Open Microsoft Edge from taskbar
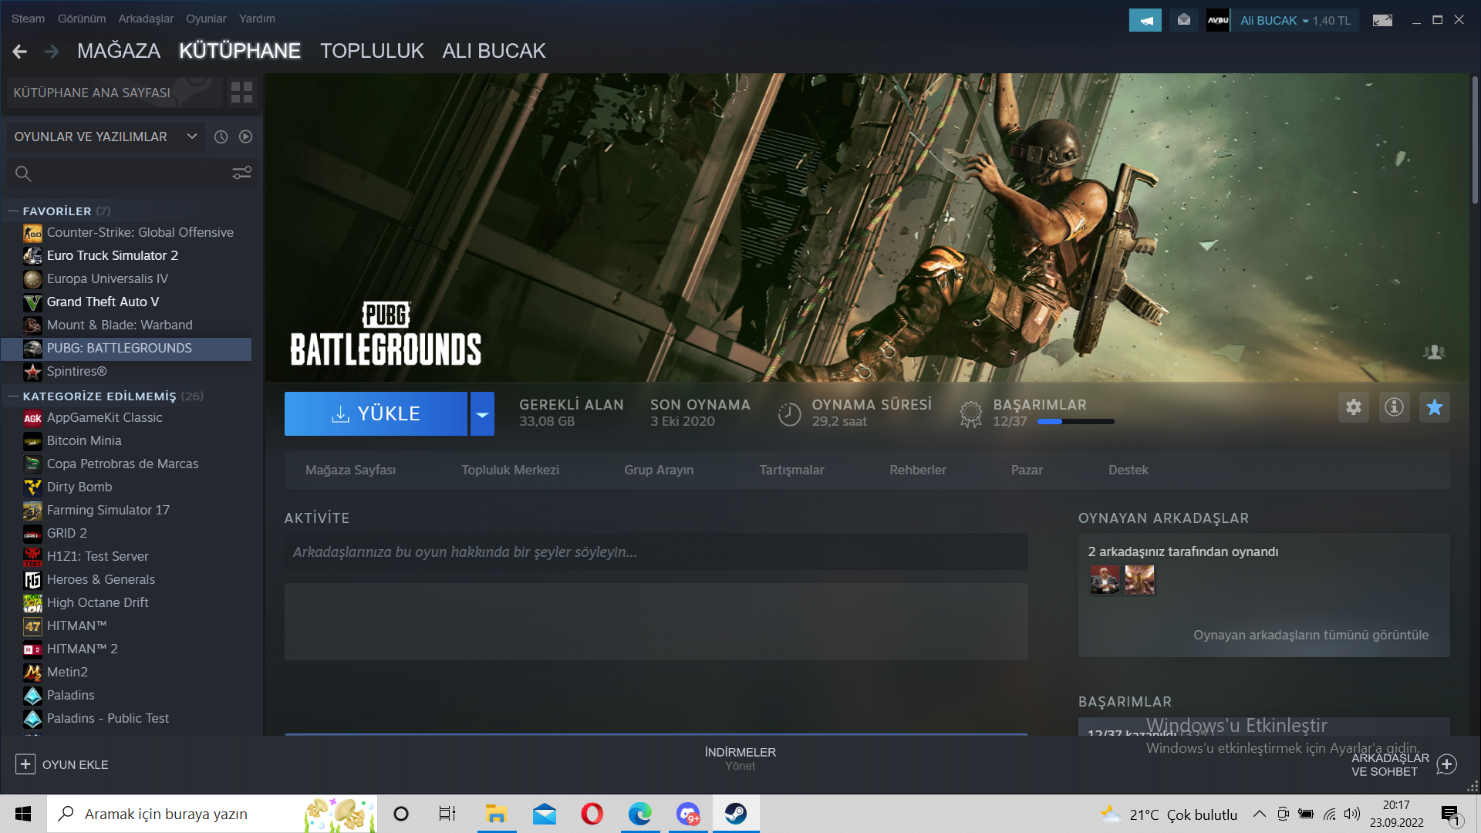The image size is (1481, 833). tap(640, 814)
